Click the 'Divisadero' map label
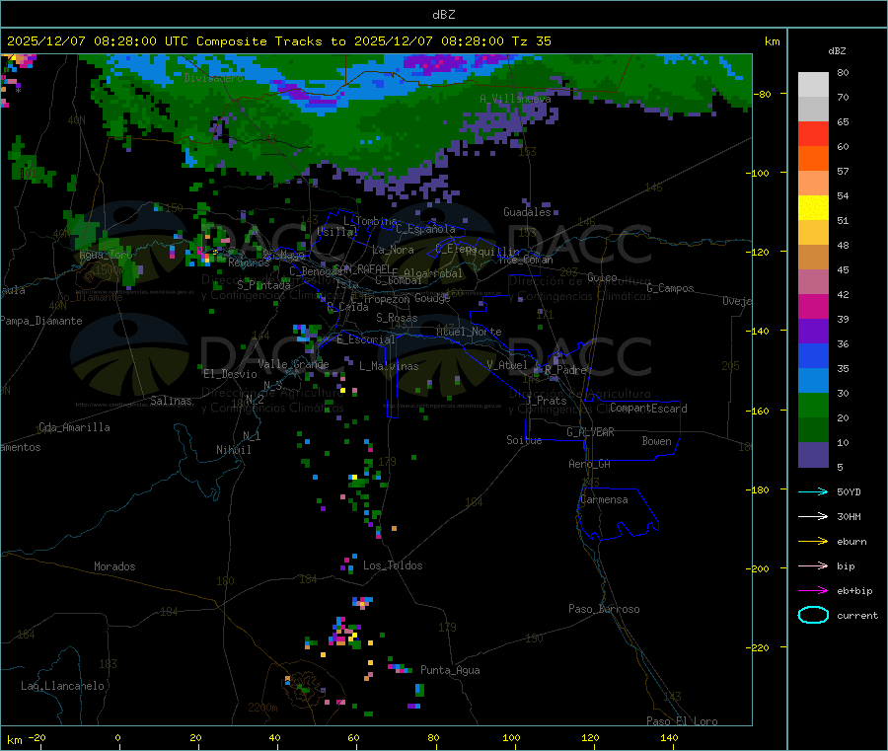This screenshot has width=888, height=751. coord(214,78)
